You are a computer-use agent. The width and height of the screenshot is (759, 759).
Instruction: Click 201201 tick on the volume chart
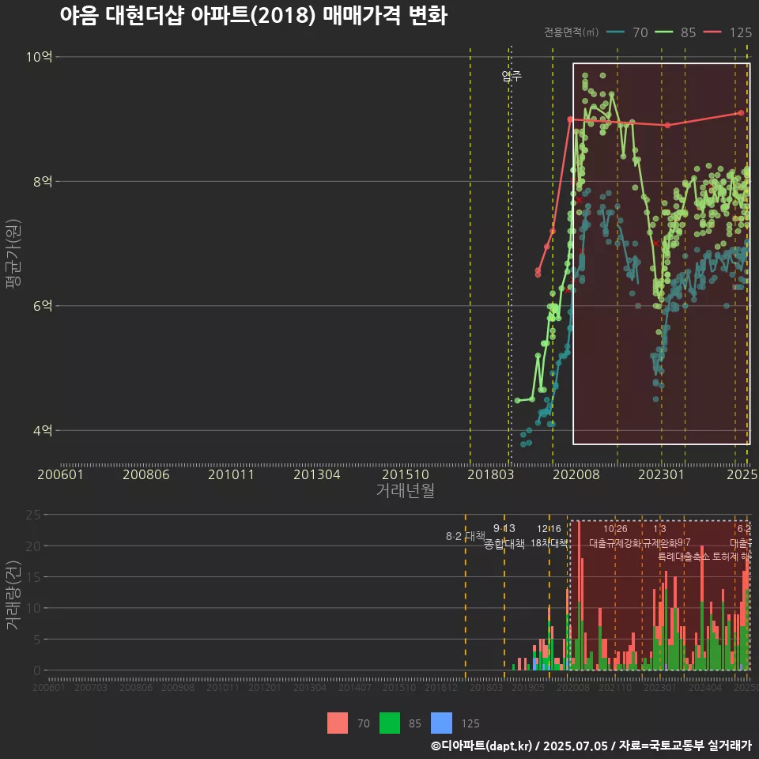coord(265,687)
